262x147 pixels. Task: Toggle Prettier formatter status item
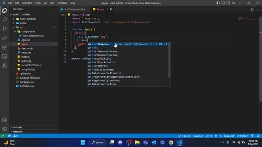242,136
